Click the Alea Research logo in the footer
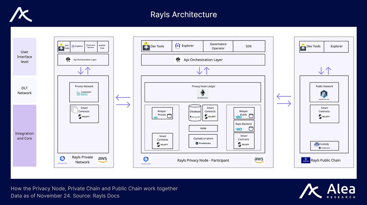This screenshot has width=367, height=205. click(327, 191)
